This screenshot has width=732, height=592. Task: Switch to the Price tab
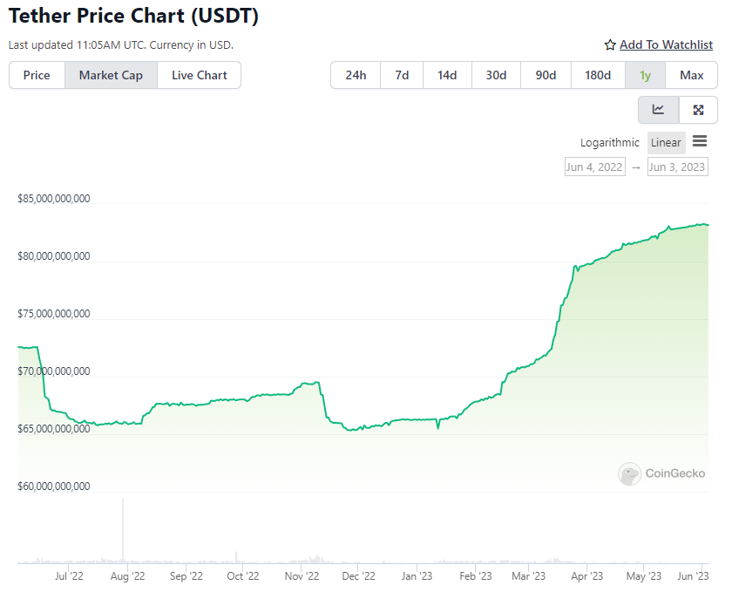pyautogui.click(x=37, y=75)
